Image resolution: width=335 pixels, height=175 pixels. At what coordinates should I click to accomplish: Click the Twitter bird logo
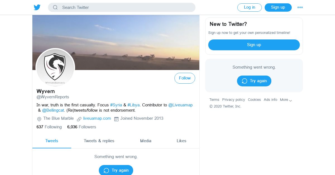point(37,7)
